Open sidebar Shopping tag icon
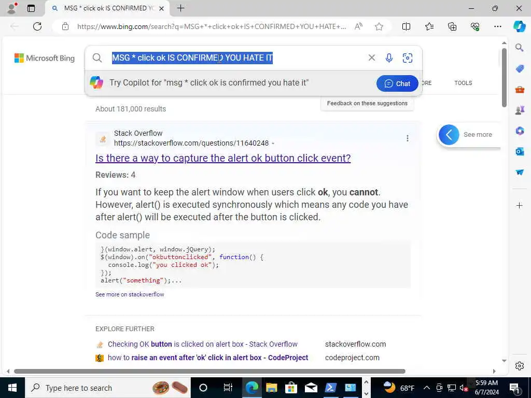Screen dimensions: 531x398 (x=520, y=69)
